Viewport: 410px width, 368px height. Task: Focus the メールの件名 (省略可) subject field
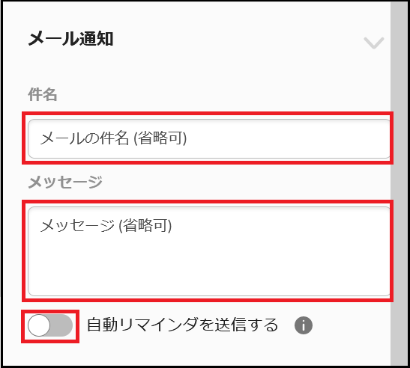208,138
